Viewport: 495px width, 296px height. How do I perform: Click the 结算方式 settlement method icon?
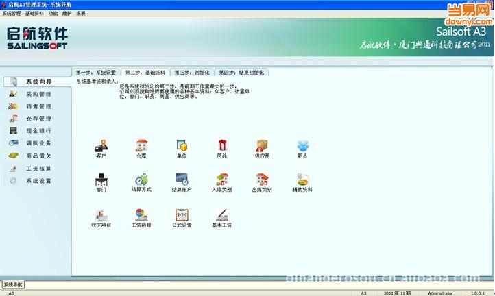point(142,180)
